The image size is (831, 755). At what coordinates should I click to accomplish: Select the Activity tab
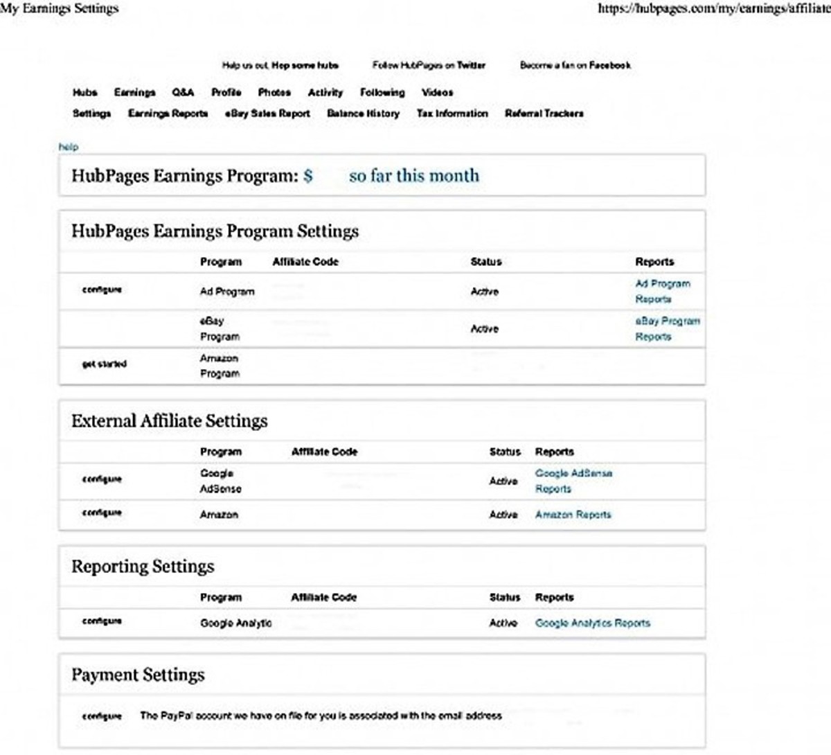[x=325, y=92]
